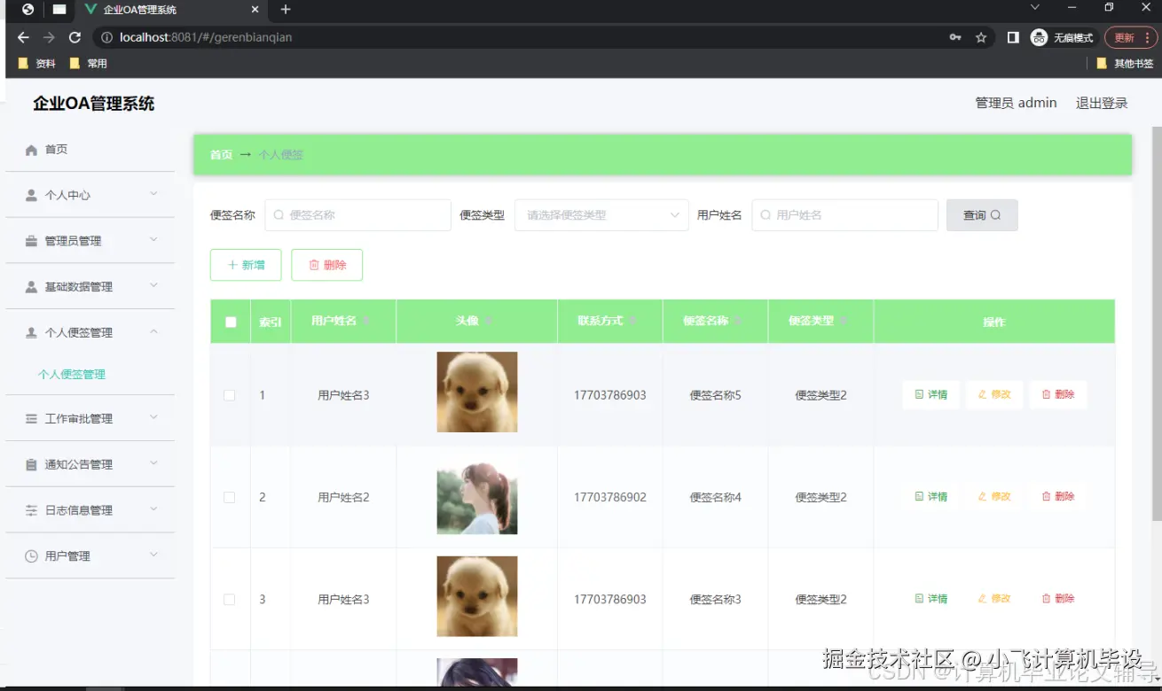The height and width of the screenshot is (691, 1162).
Task: Open the 其他书签 bookmarks folder
Action: (1125, 64)
